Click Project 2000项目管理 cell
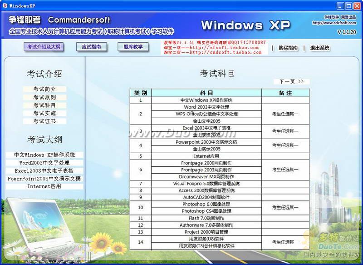The image size is (363, 265). point(206,232)
